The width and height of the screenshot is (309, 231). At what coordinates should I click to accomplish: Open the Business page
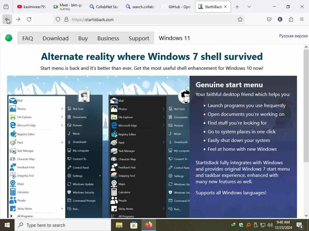click(x=108, y=38)
